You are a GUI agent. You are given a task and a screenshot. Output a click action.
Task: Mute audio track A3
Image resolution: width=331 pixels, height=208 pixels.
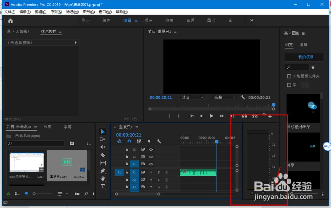tap(151, 187)
